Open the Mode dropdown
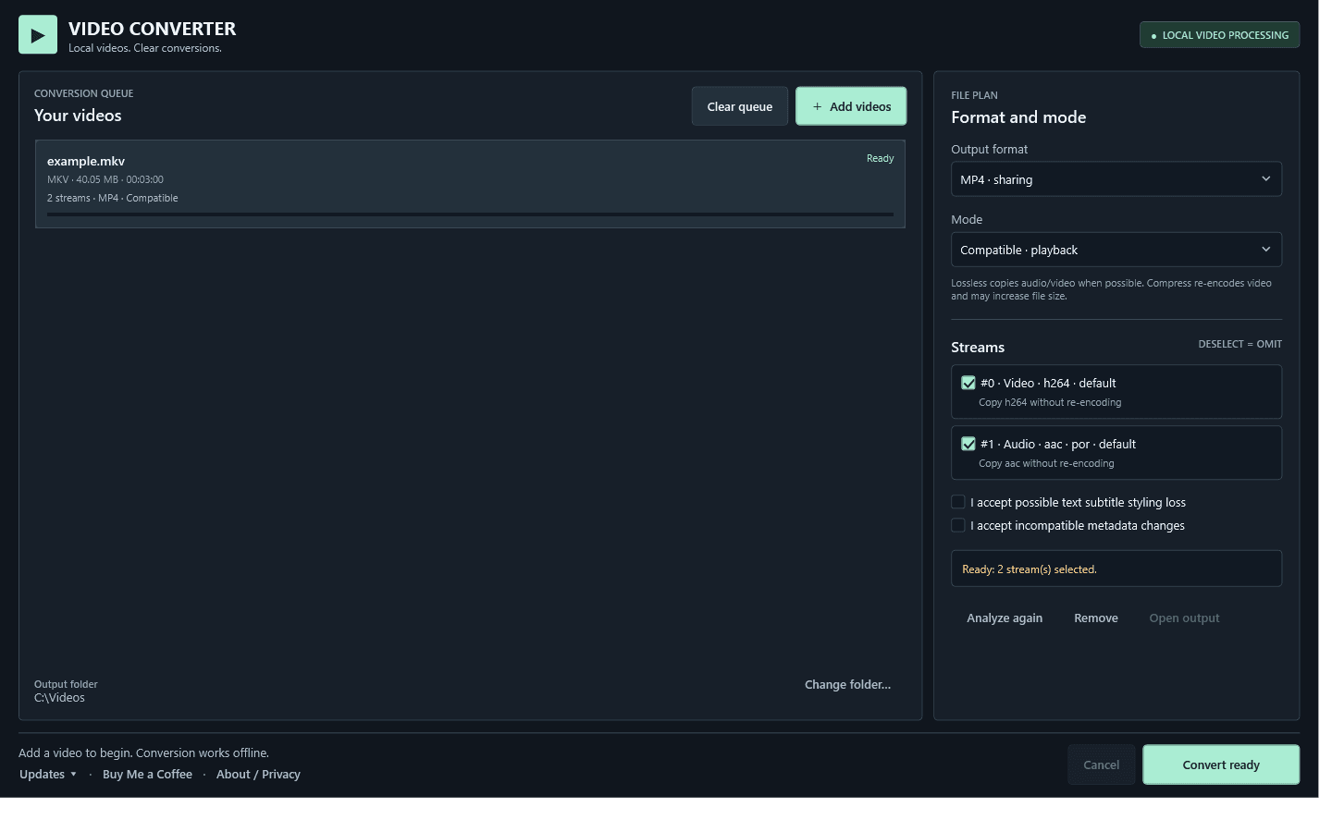 [1116, 250]
